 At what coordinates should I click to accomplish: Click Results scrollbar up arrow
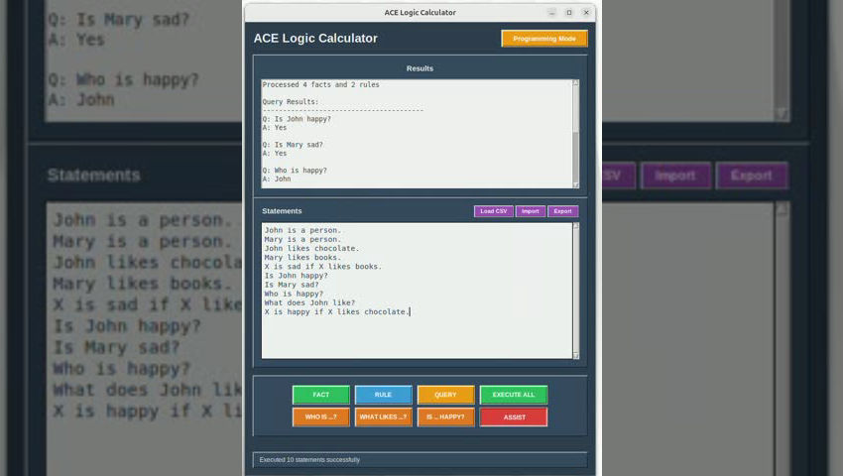575,84
